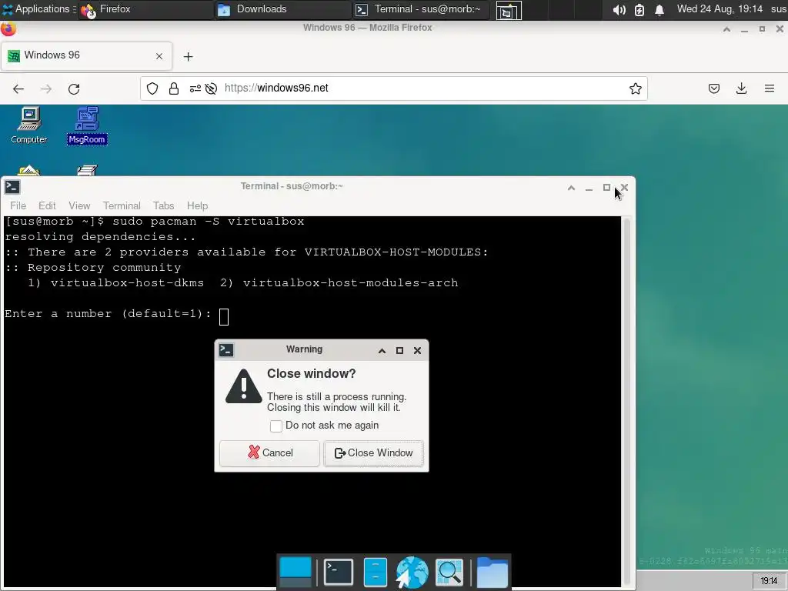Click the Computer desktop icon

point(28,125)
